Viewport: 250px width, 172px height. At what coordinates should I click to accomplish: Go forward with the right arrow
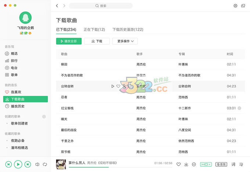64,6
